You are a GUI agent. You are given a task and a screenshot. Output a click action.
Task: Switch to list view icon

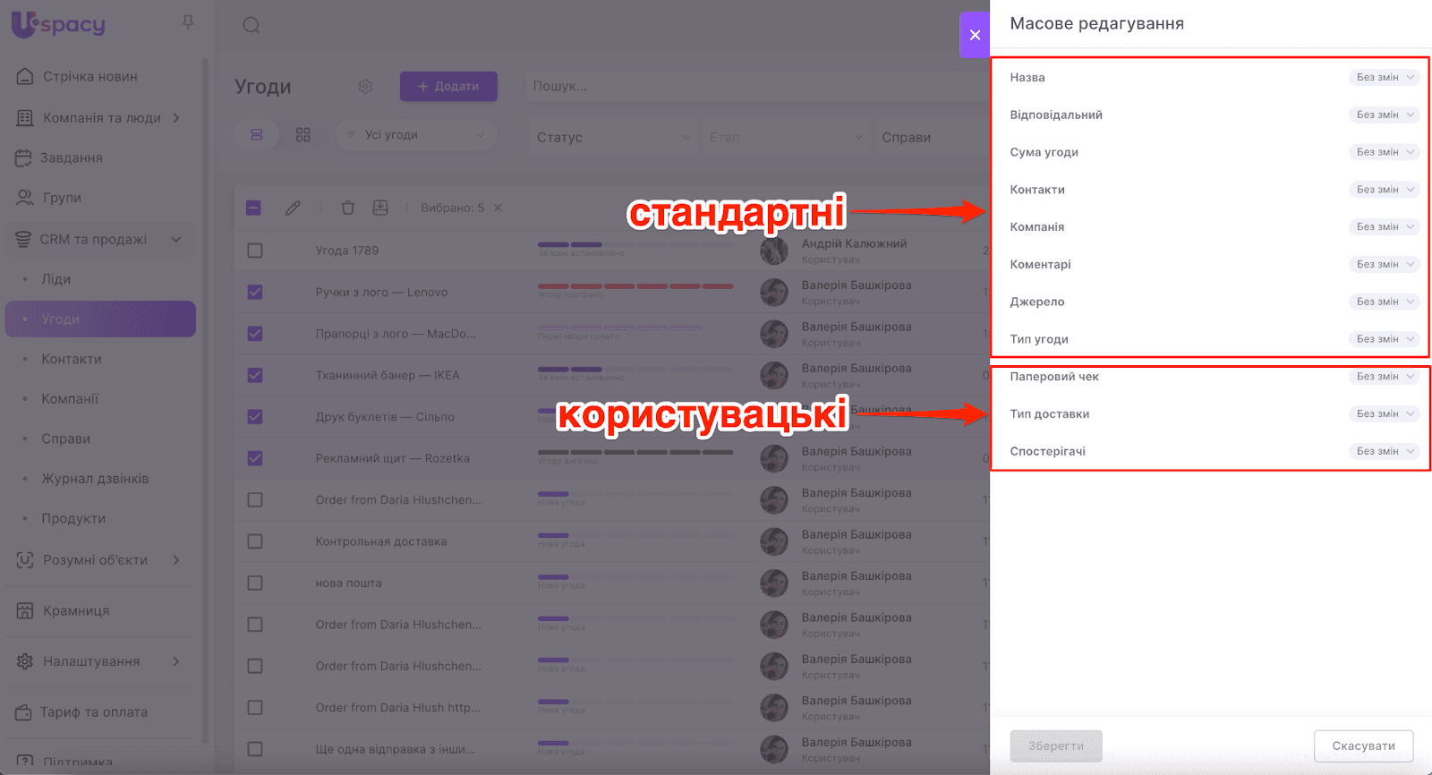(257, 135)
